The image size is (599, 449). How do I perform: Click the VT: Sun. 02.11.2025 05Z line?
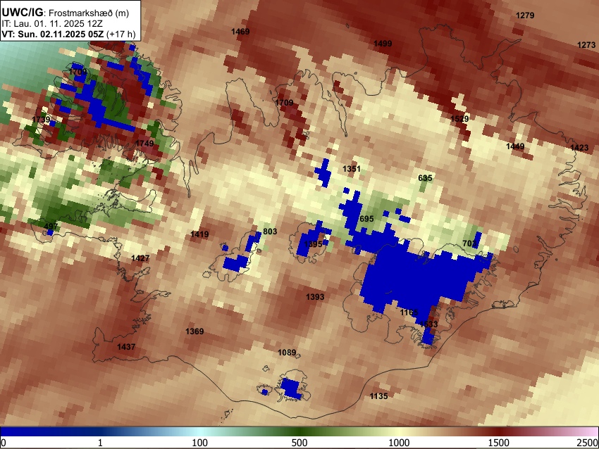coord(68,34)
